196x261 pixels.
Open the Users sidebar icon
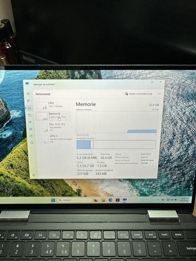click(x=31, y=129)
